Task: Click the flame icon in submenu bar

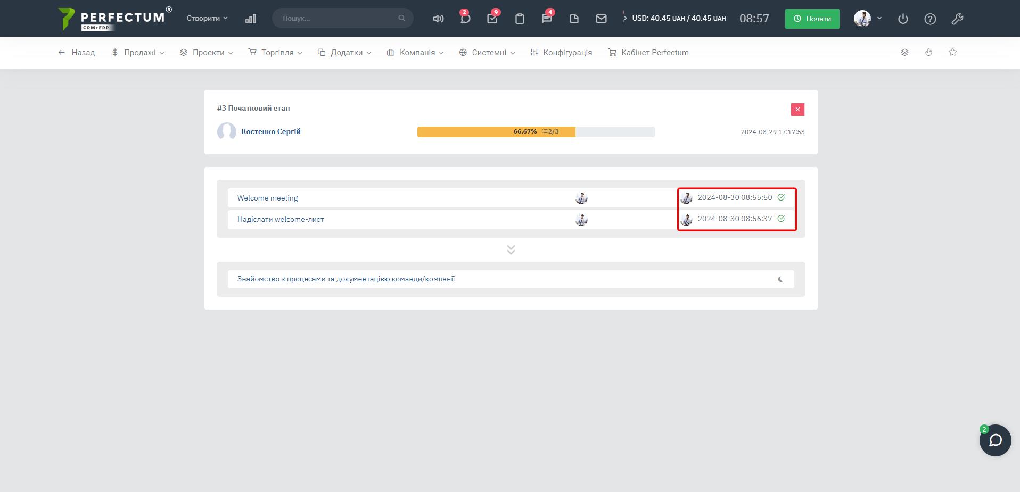Action: pos(928,52)
